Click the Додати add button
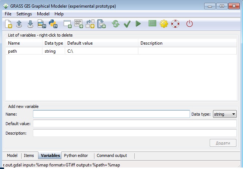Screen dimensions: 243x169 click(223, 143)
